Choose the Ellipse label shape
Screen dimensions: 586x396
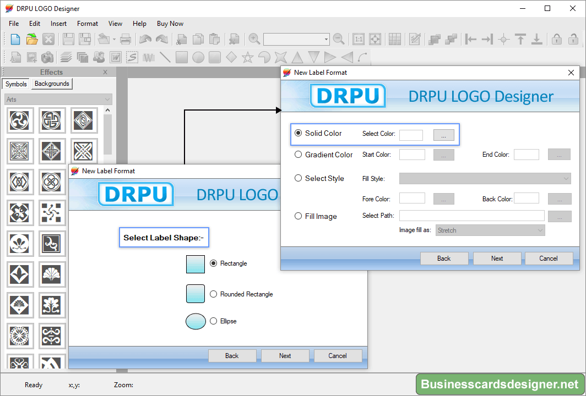213,321
